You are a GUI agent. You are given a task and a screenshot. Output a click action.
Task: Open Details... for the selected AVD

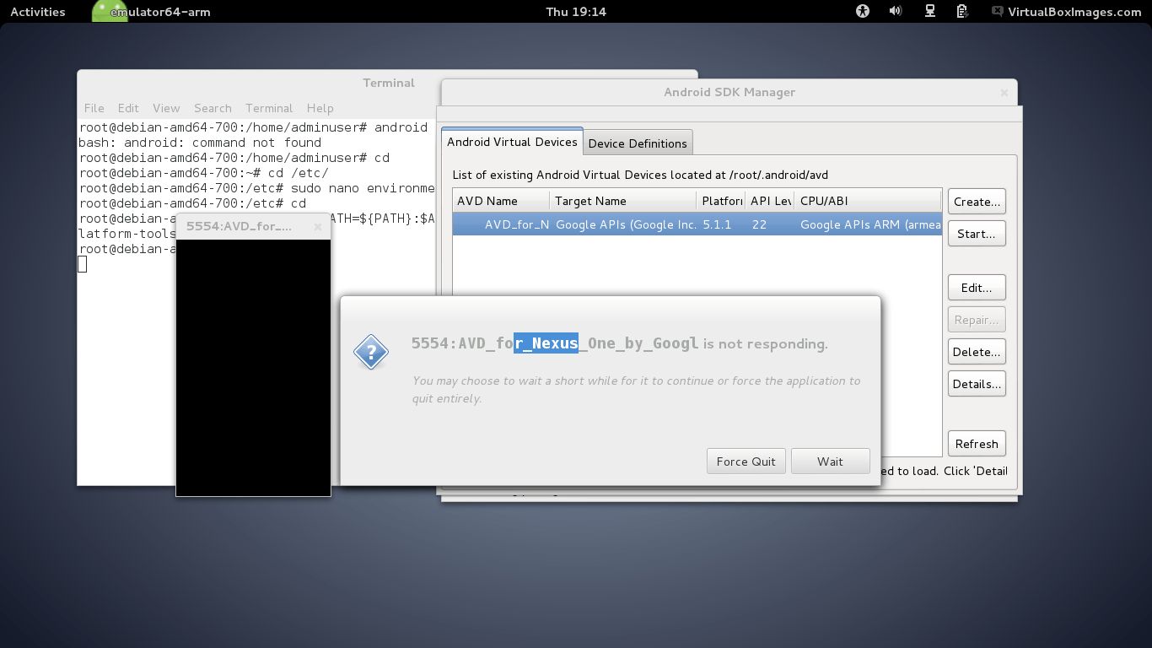point(977,384)
